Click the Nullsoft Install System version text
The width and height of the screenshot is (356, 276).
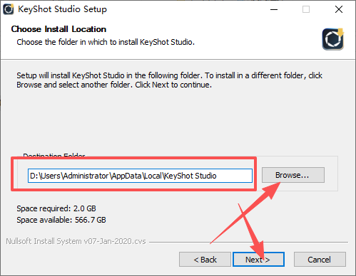click(x=76, y=241)
